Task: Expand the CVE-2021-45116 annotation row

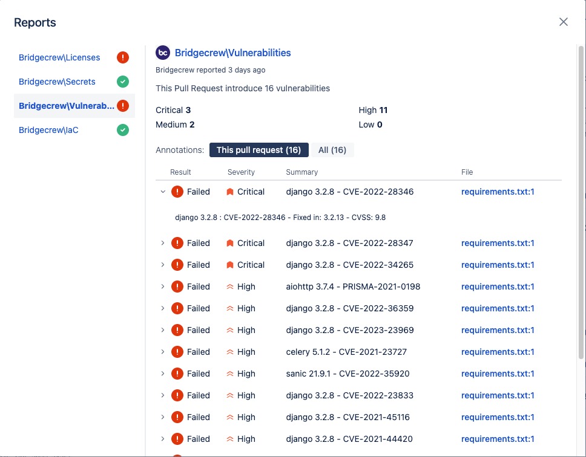Action: pos(163,417)
